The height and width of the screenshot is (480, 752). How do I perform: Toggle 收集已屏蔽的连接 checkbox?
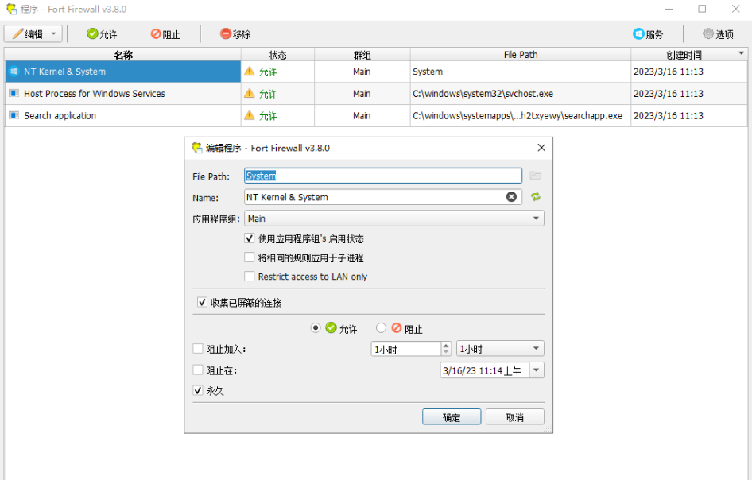click(x=202, y=302)
